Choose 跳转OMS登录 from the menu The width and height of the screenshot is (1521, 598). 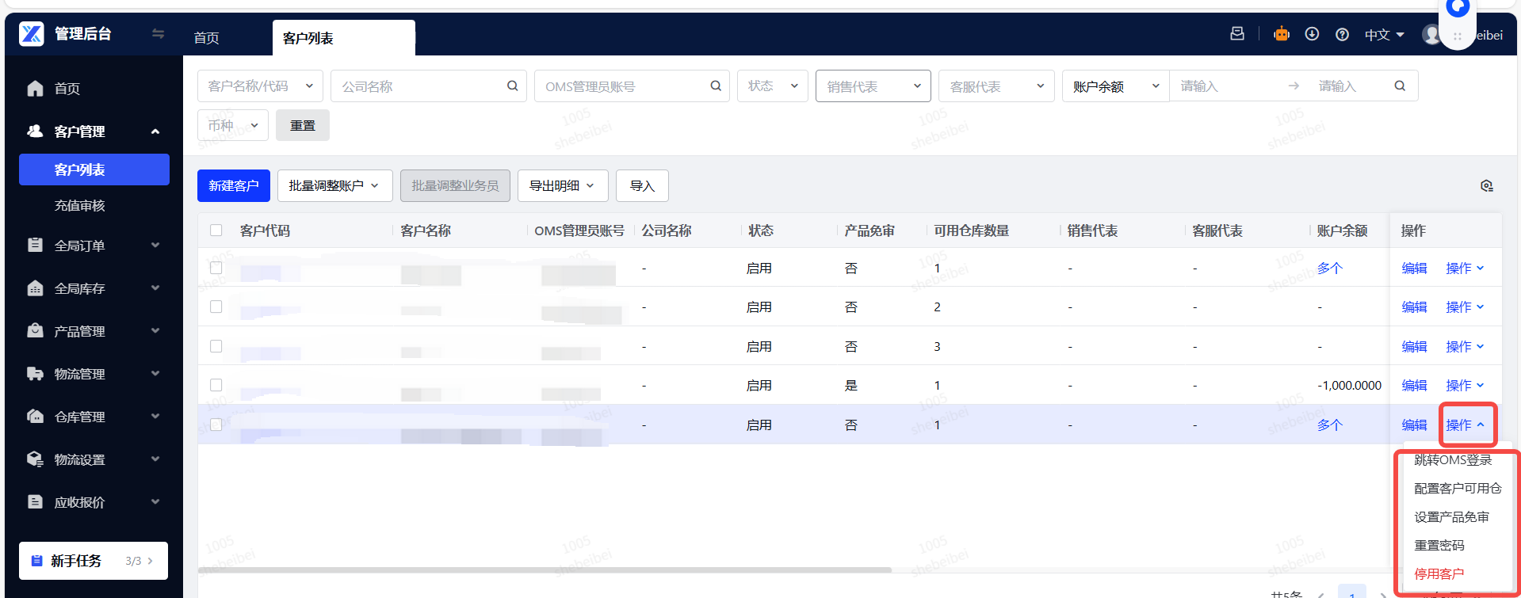(1453, 459)
